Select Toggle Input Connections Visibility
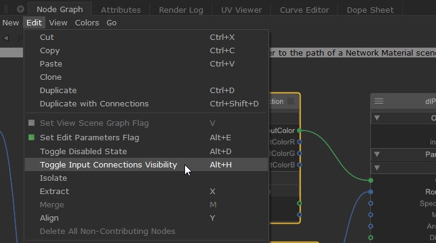This screenshot has width=436, height=243. pos(108,164)
